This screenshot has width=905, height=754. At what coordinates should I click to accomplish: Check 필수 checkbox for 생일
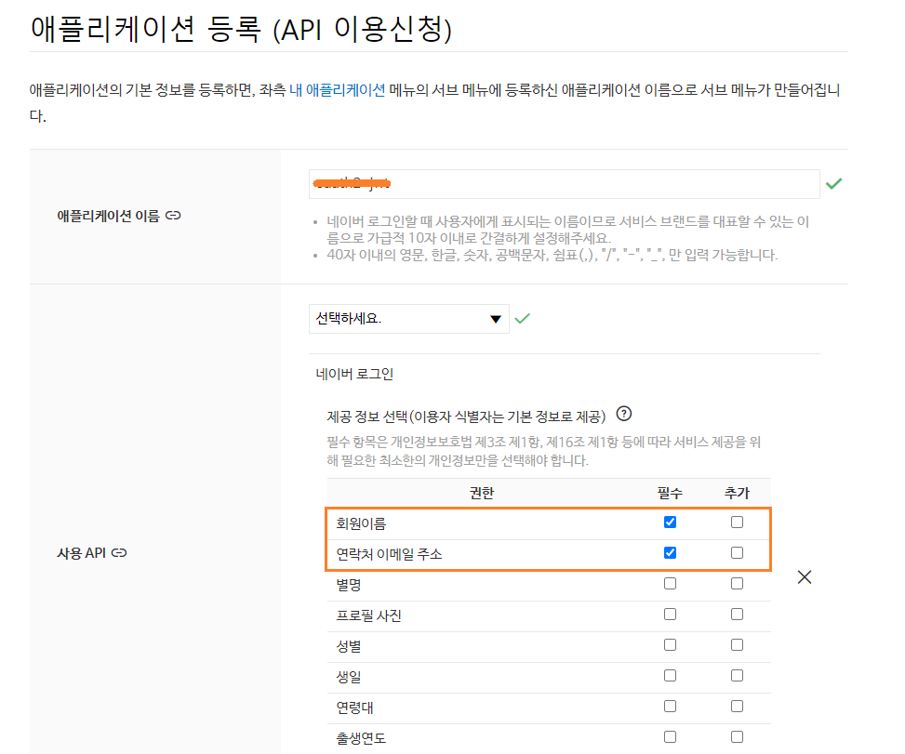(670, 675)
